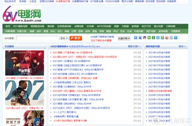Click the orange 搜索 search button
The height and width of the screenshot is (126, 192).
(x=76, y=38)
